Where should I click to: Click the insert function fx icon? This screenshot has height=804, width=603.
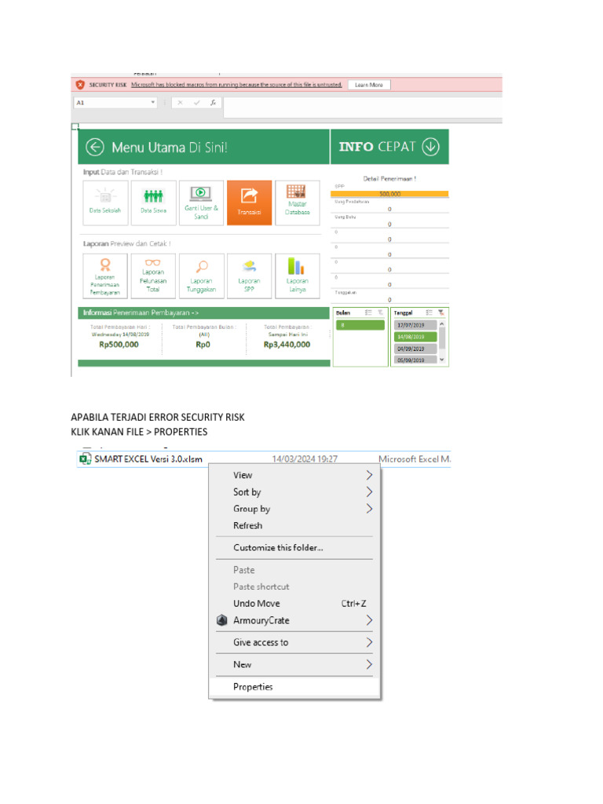coord(213,103)
